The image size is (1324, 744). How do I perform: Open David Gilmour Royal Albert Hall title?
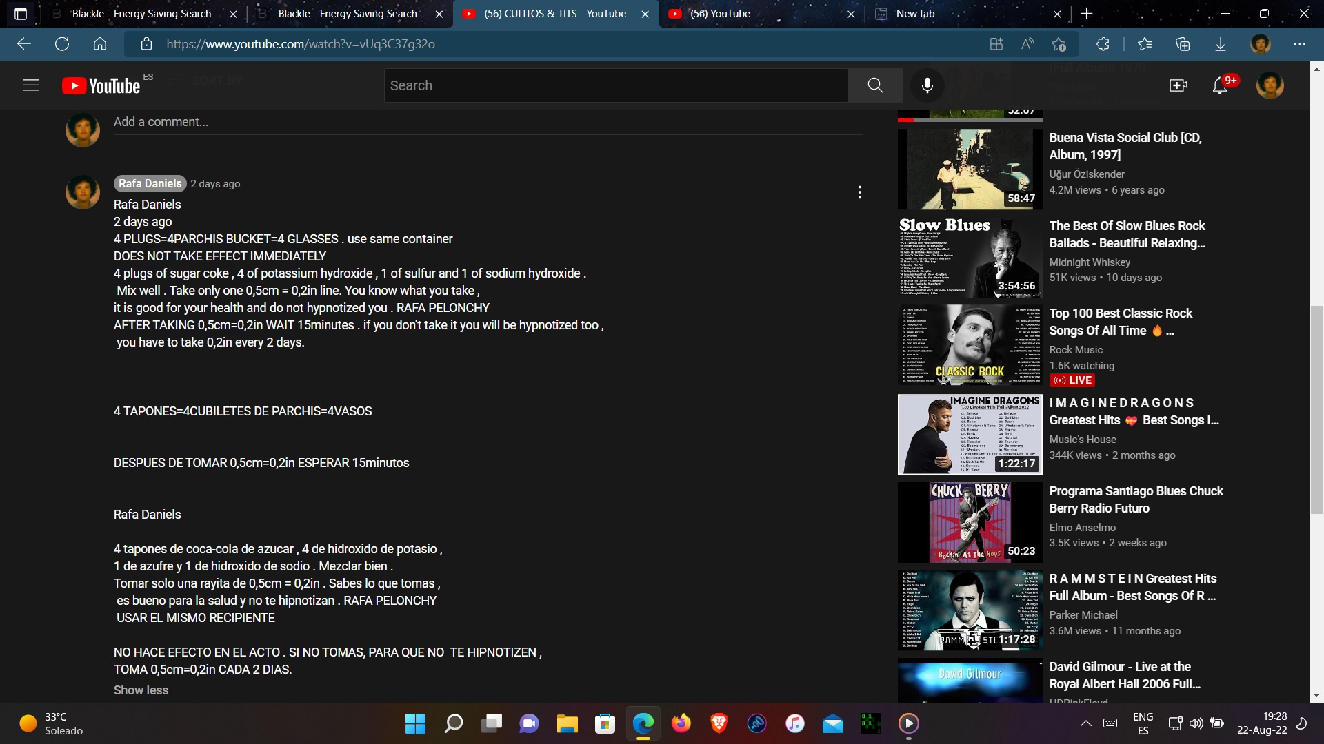pos(1125,675)
